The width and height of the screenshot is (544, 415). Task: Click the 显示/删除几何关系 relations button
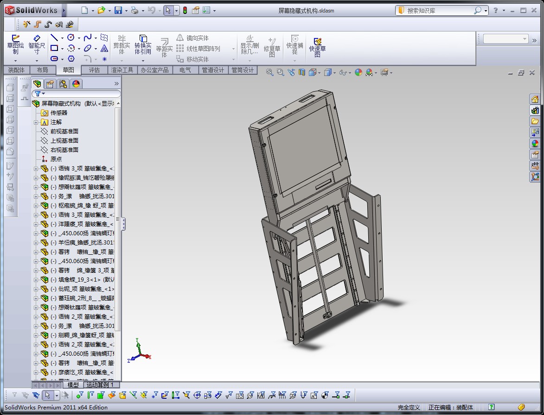(250, 44)
